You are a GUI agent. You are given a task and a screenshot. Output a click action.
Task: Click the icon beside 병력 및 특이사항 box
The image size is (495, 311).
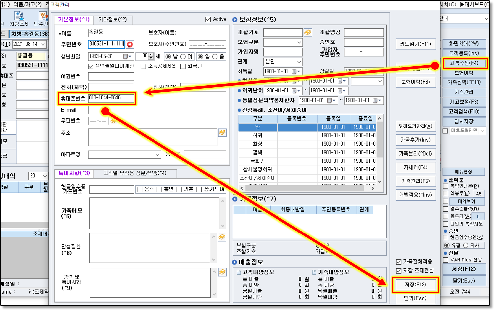[222, 272]
